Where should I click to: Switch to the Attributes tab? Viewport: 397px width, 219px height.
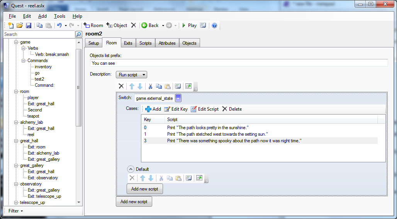tap(167, 43)
